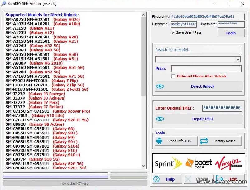Click the Boost Mobile logo

tap(199, 163)
